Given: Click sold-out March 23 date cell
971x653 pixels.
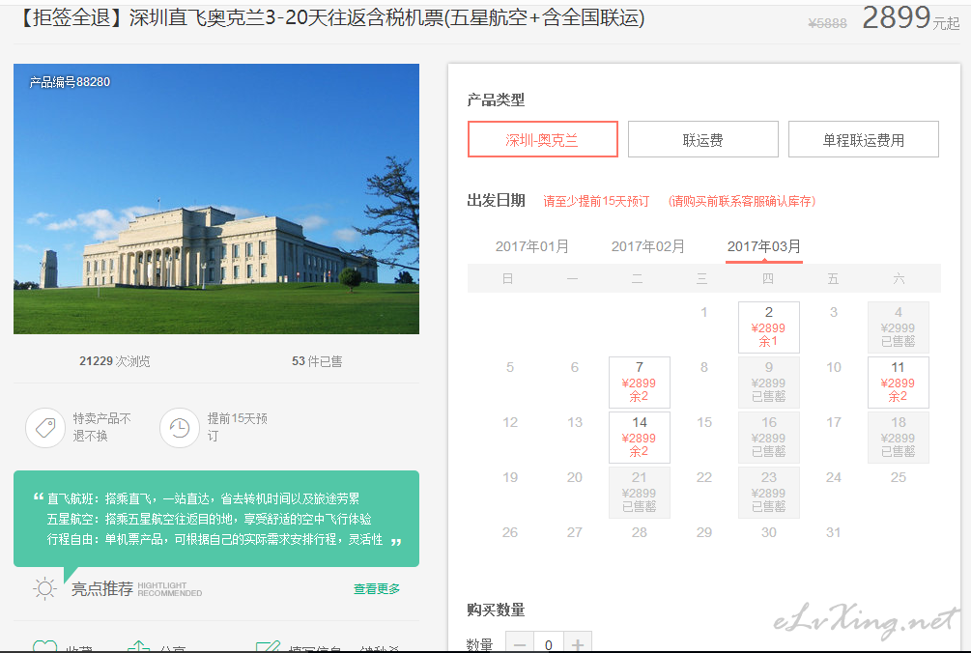Looking at the screenshot, I should click(x=768, y=492).
